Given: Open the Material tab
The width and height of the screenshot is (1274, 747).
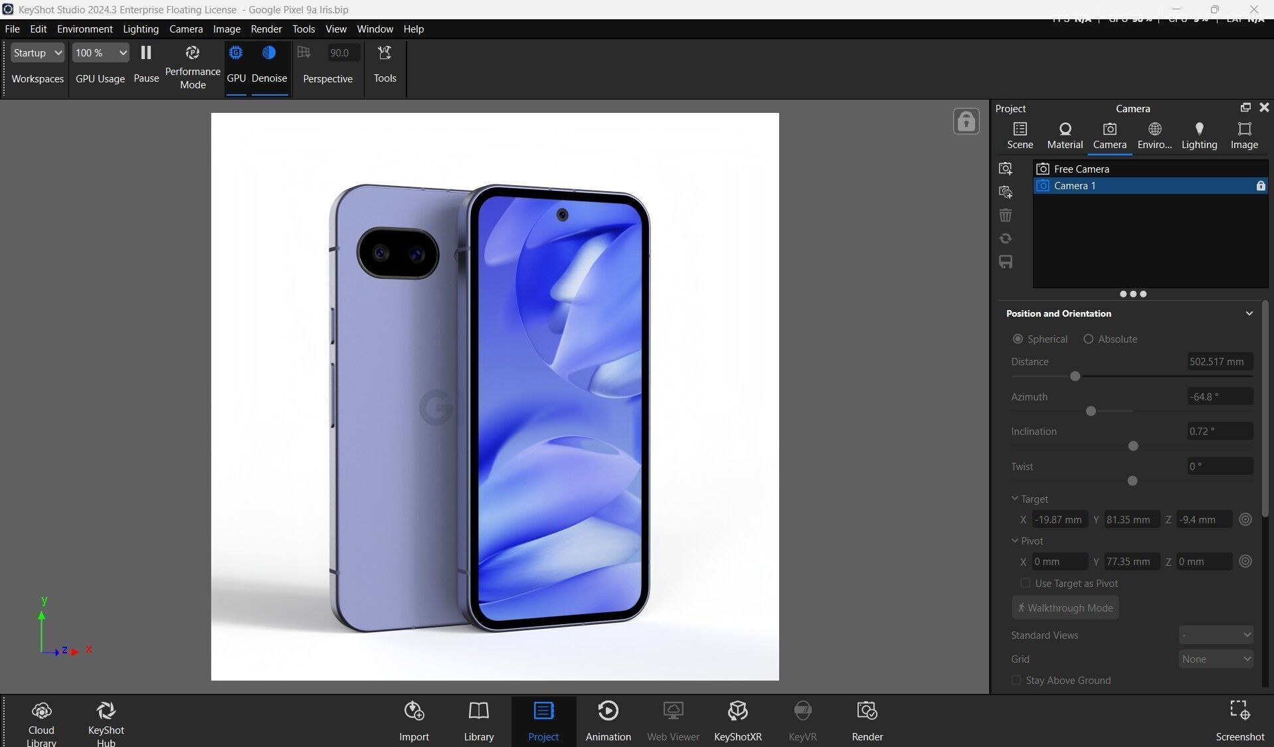Looking at the screenshot, I should click(1065, 135).
